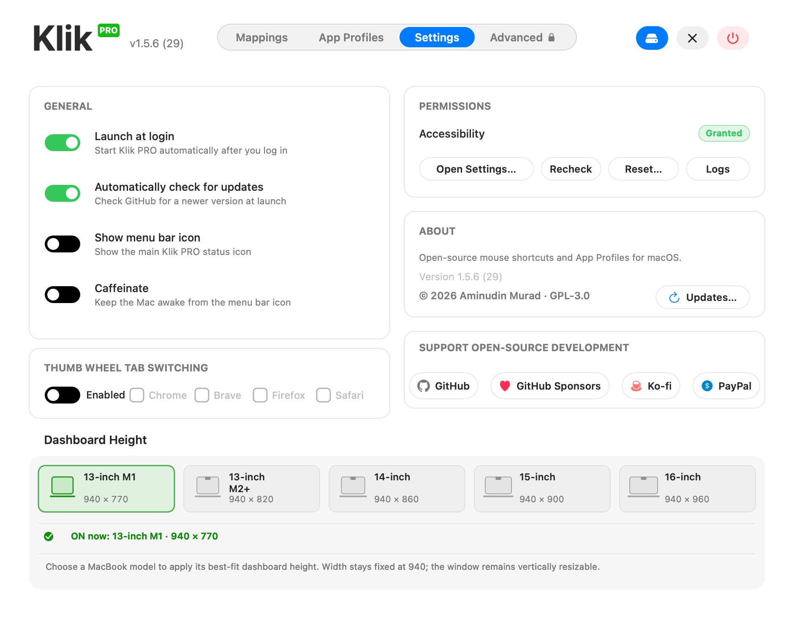Open the Advanced tab
Screen dimensions: 794x623
pyautogui.click(x=522, y=38)
